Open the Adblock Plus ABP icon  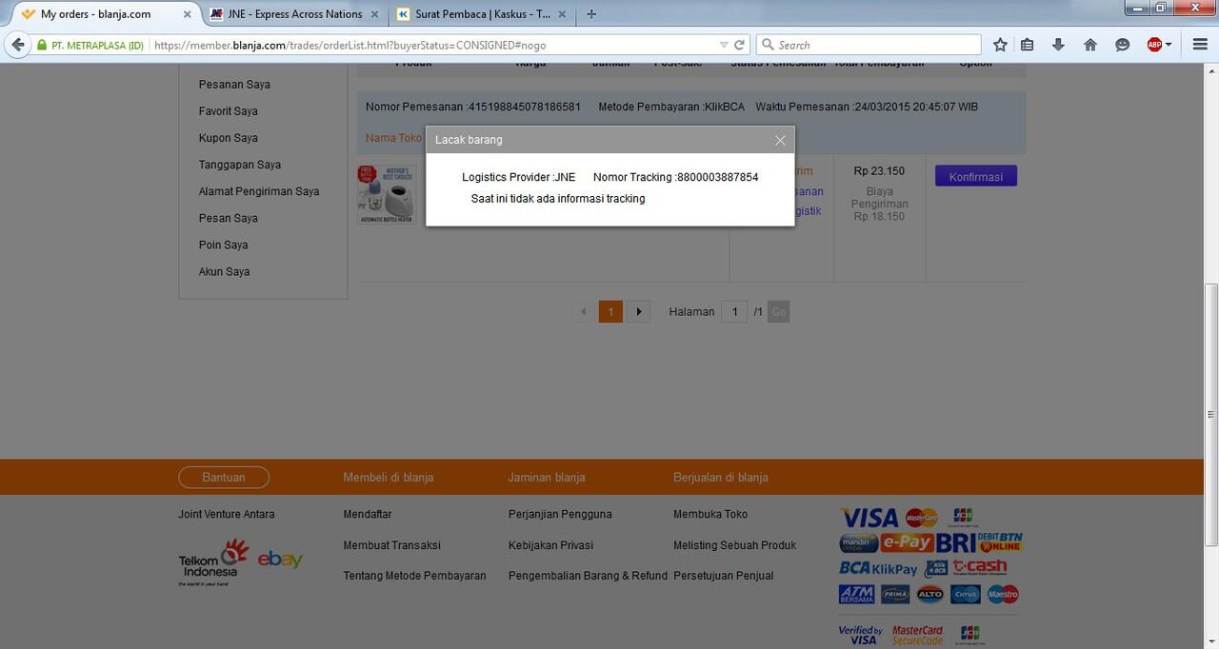(1154, 45)
